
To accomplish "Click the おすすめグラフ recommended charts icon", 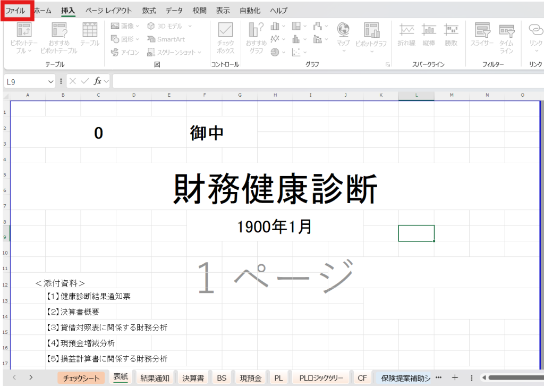I will [256, 31].
